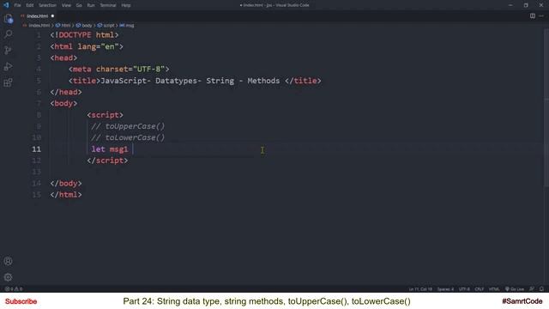Open the Run and Debug view

(8, 66)
